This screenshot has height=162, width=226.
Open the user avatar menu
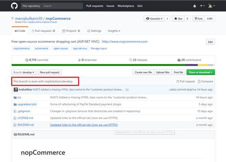[212, 6]
